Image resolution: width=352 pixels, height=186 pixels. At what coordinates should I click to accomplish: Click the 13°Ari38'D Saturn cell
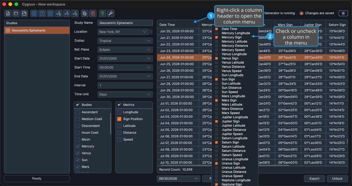(x=337, y=31)
